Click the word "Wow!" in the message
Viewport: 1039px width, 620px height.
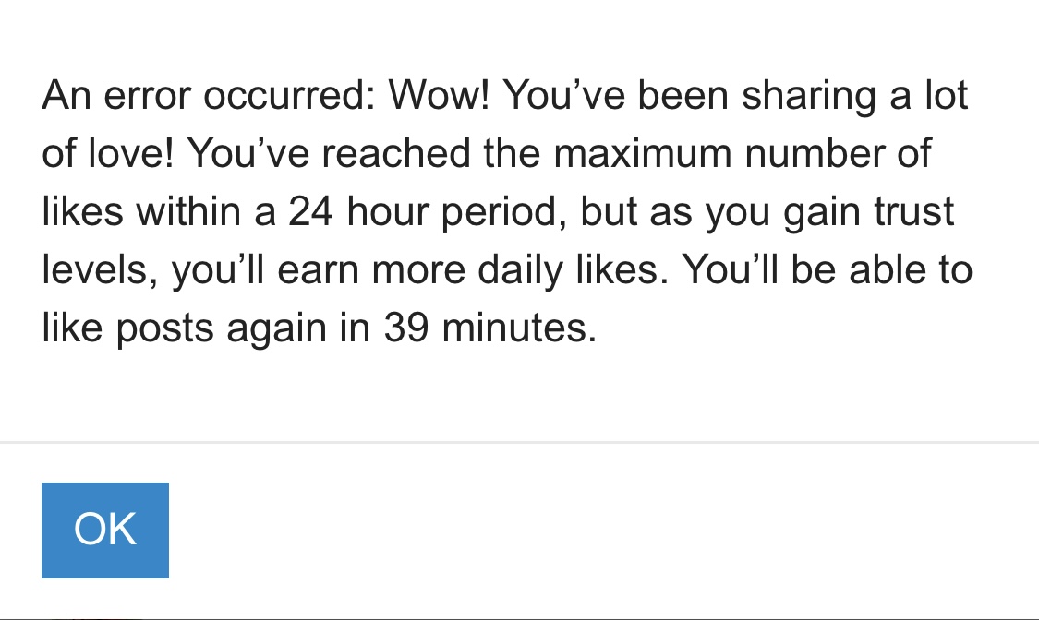pyautogui.click(x=439, y=95)
